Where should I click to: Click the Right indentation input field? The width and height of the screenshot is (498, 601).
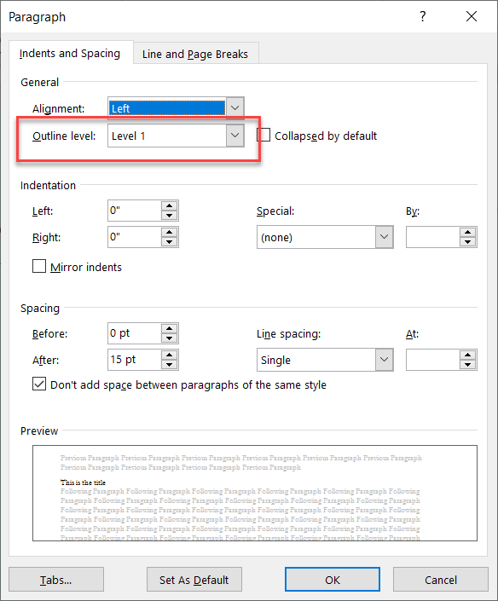click(135, 237)
